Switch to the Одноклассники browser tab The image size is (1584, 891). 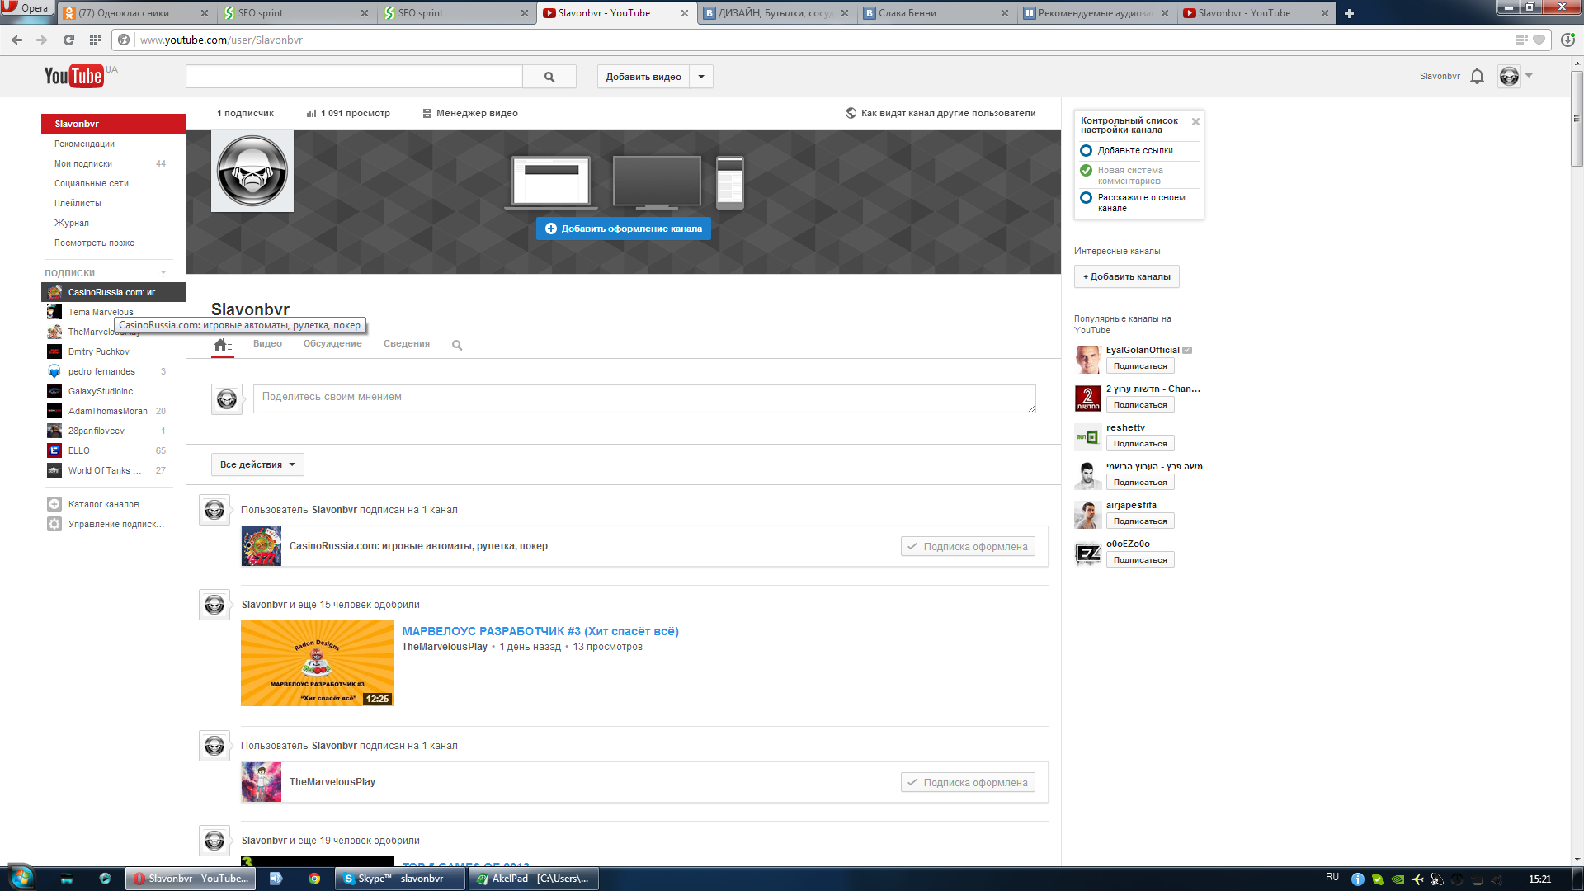tap(137, 13)
